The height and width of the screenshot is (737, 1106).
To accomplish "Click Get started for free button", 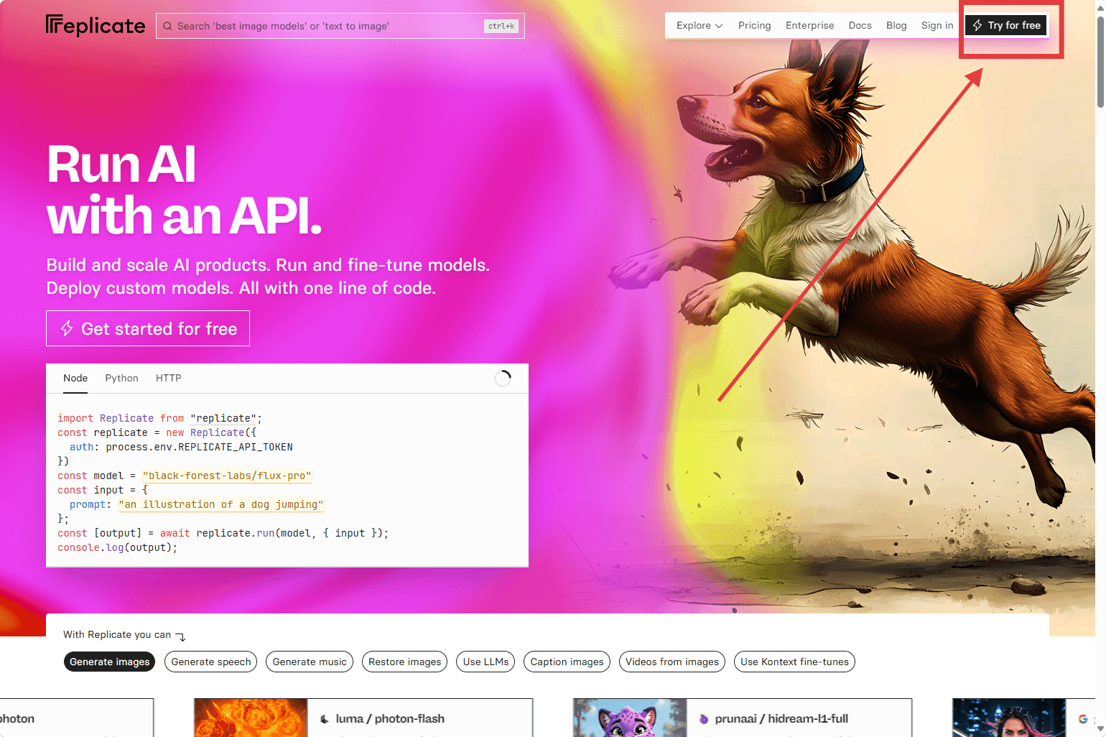I will (x=148, y=328).
